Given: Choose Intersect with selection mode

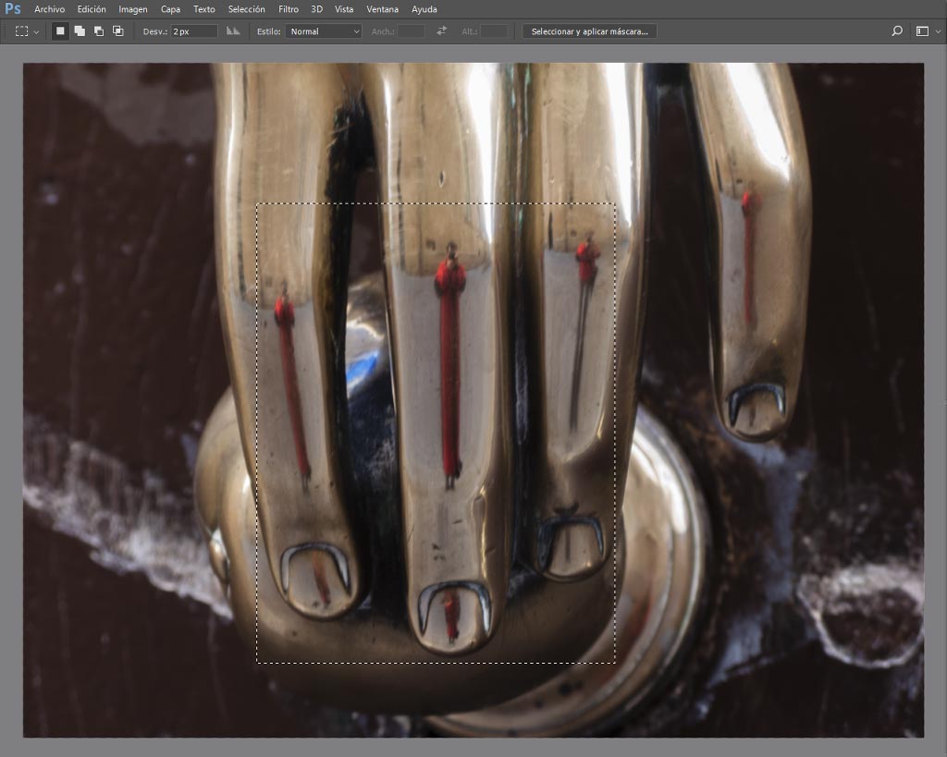Looking at the screenshot, I should [118, 31].
